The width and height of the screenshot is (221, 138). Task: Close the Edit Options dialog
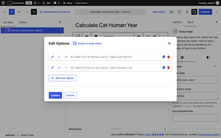[x=169, y=43]
